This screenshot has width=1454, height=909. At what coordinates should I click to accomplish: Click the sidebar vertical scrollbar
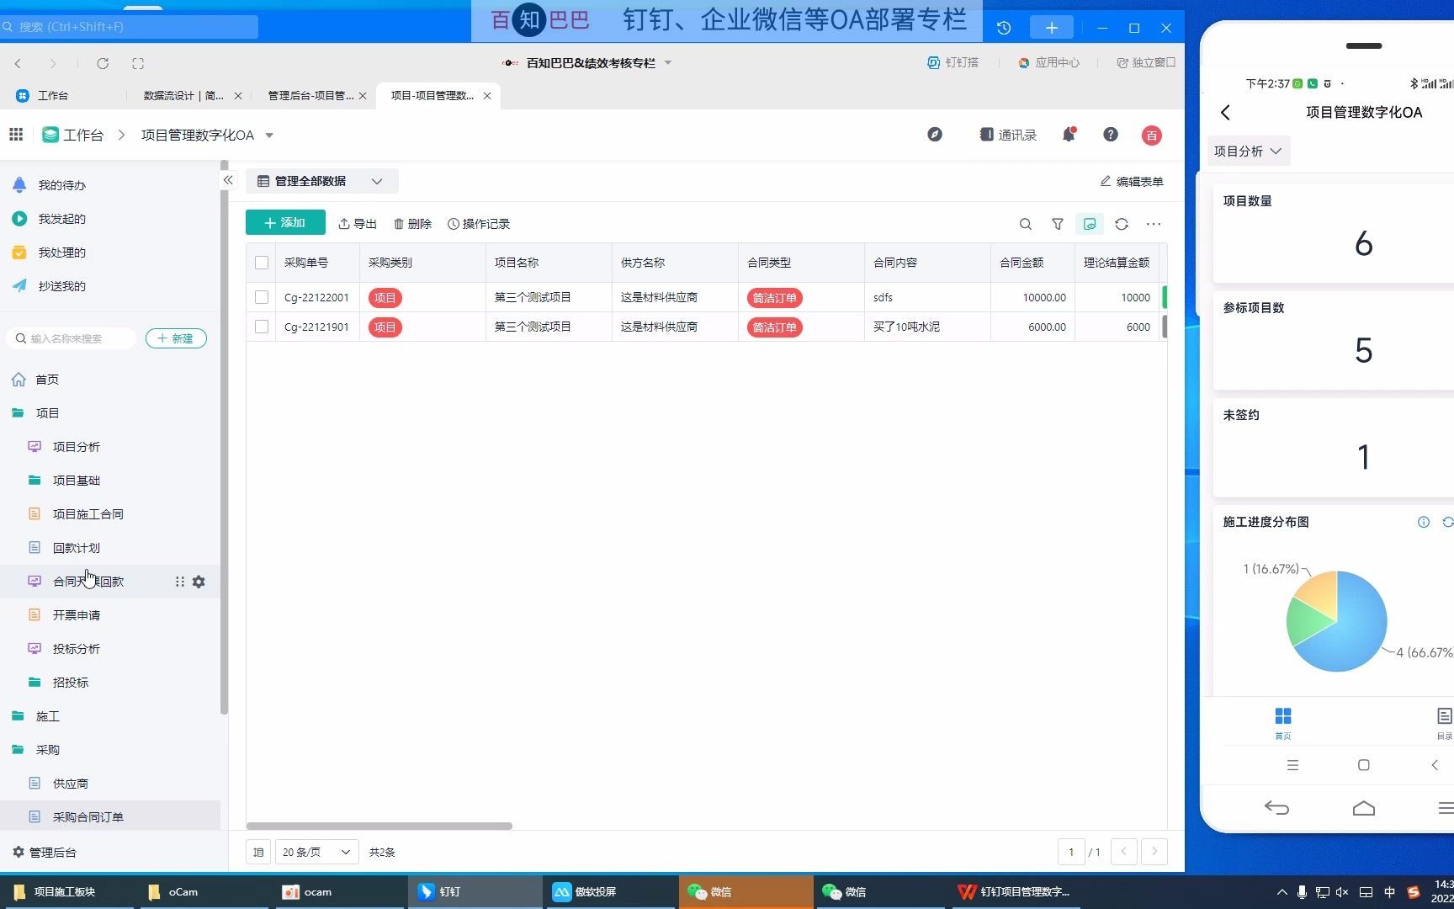(224, 438)
